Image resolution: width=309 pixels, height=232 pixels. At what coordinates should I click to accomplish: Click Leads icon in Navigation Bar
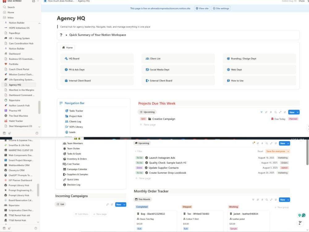pos(67,132)
